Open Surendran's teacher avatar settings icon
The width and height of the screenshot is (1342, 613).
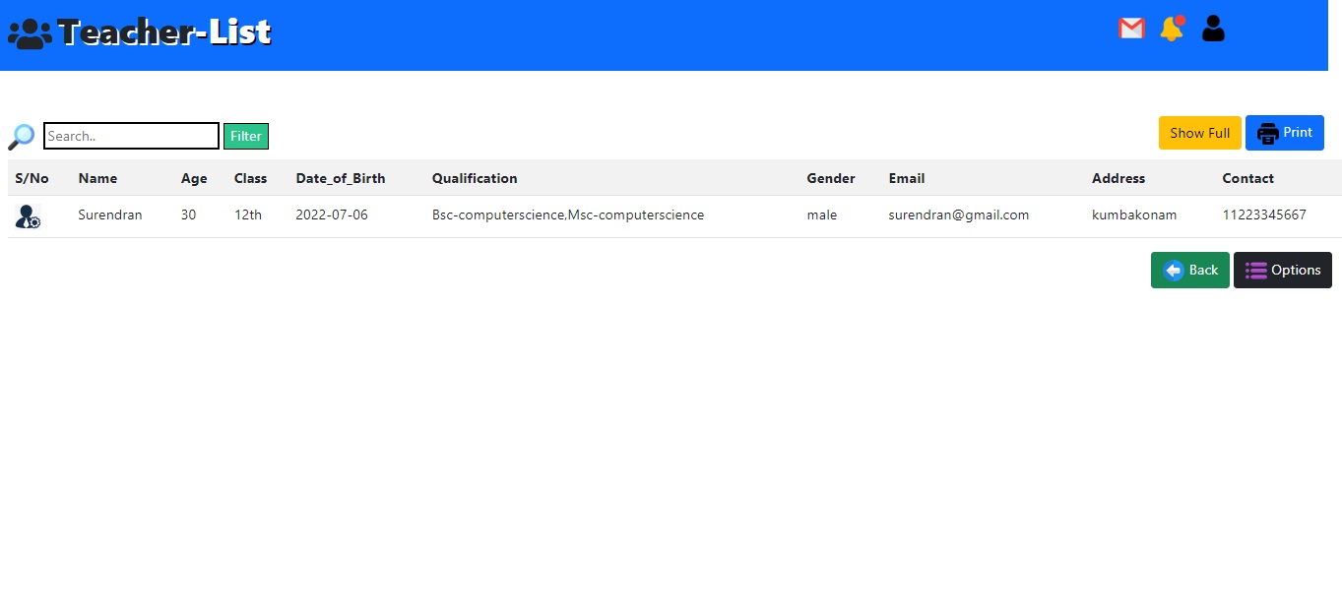(28, 215)
